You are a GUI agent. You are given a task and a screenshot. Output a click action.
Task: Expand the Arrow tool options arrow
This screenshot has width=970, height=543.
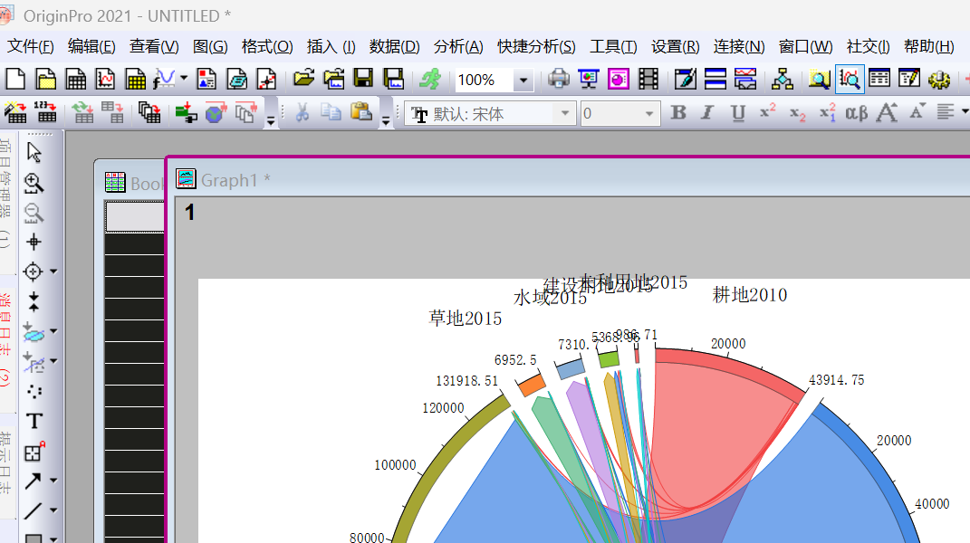pos(53,481)
